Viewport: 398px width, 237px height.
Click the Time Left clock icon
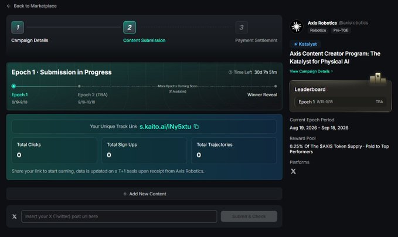pos(230,72)
